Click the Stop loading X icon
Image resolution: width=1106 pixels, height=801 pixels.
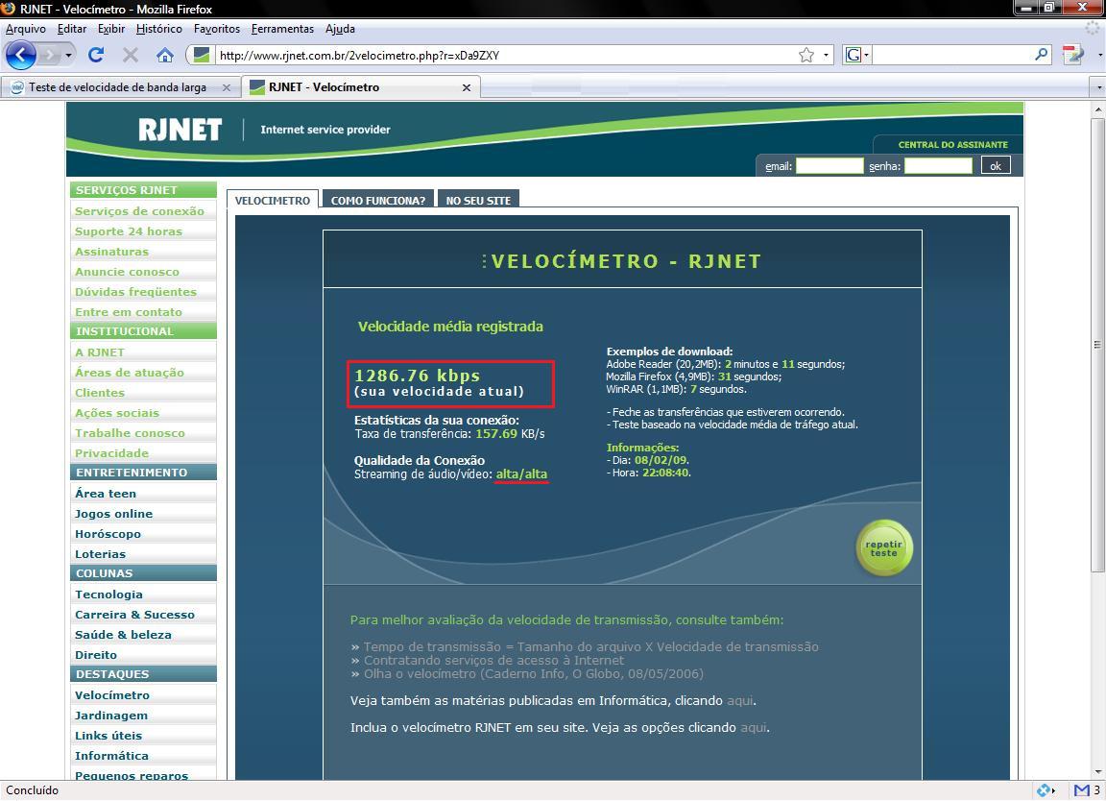pos(131,55)
